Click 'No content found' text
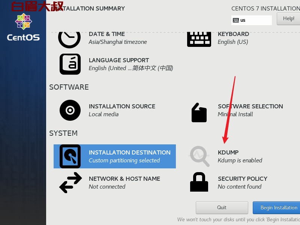 240,187
